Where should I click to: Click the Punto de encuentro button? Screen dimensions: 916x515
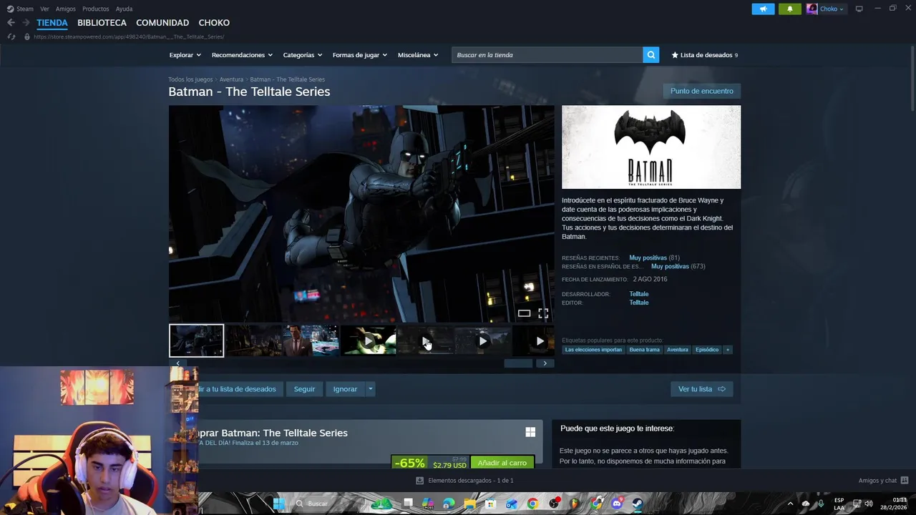point(701,91)
